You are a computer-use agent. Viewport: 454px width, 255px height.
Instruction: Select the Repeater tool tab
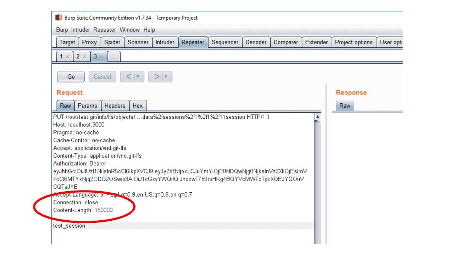click(x=193, y=42)
